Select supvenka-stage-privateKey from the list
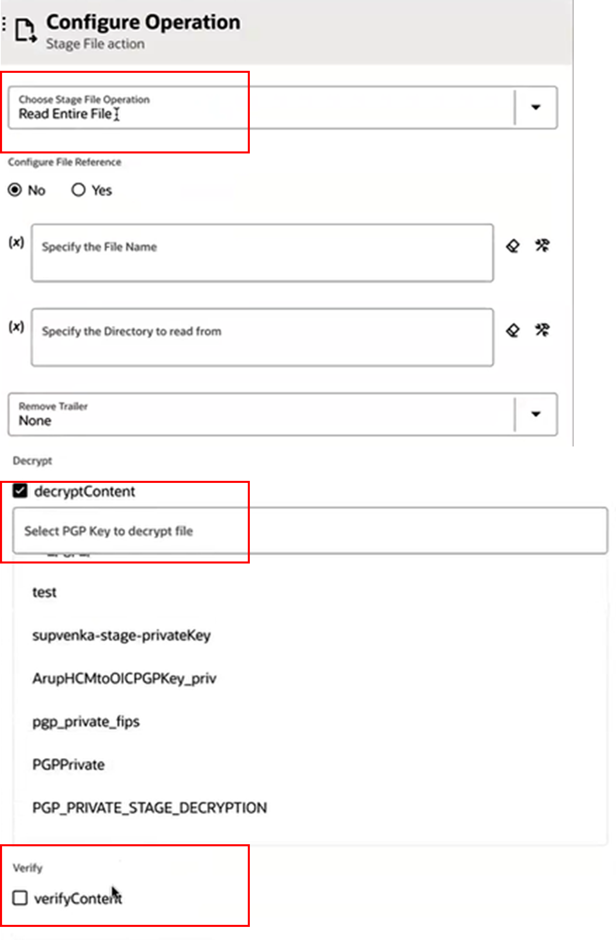 pyautogui.click(x=121, y=636)
